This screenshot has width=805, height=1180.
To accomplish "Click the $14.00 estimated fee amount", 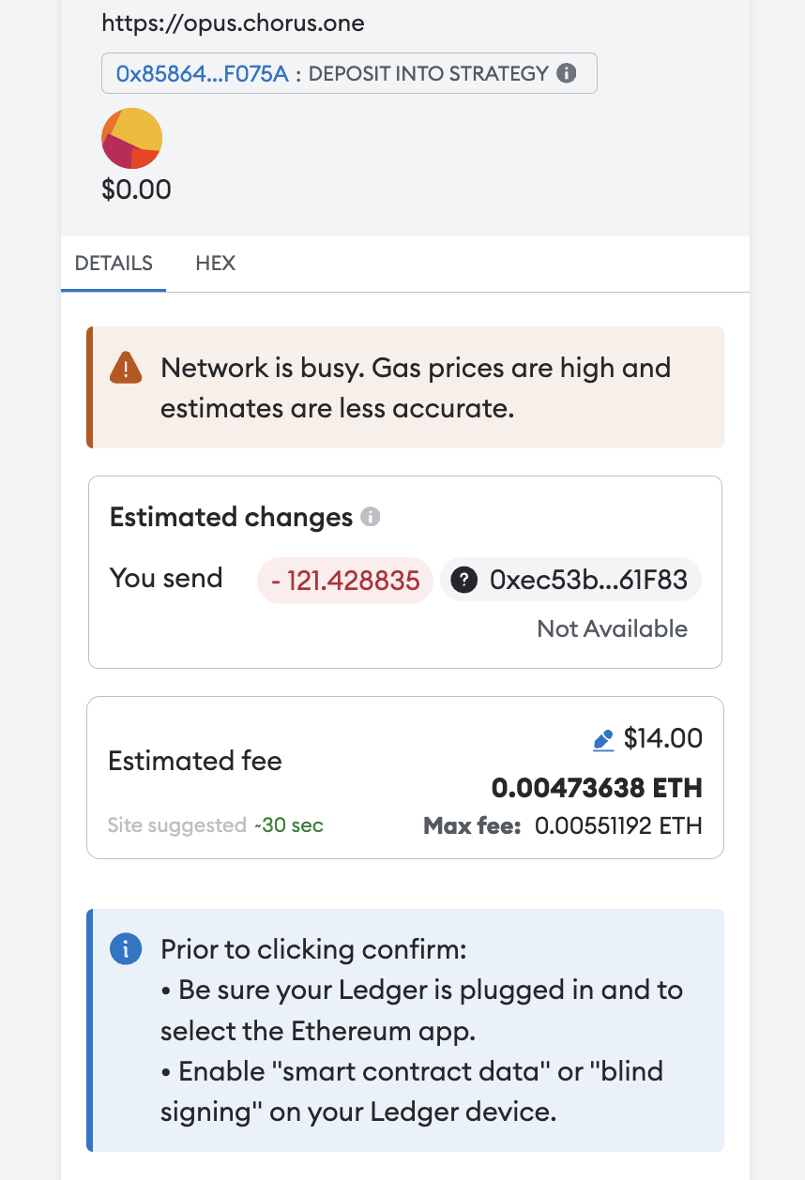I will point(663,738).
